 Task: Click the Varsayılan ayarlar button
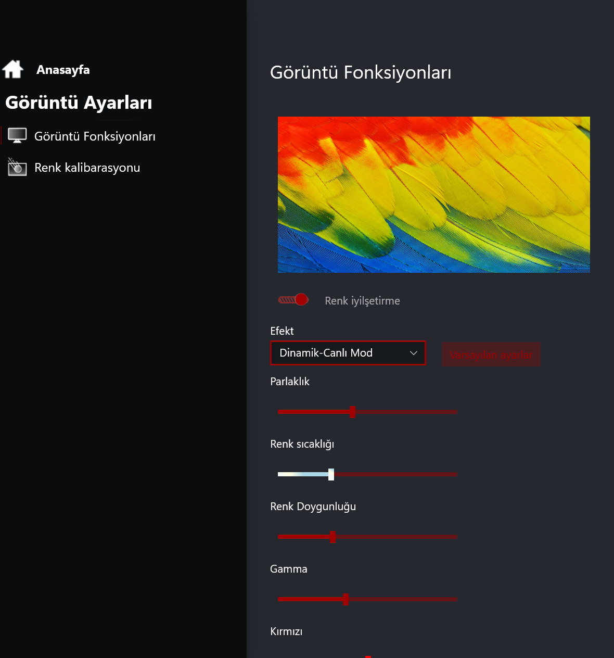[x=491, y=355]
